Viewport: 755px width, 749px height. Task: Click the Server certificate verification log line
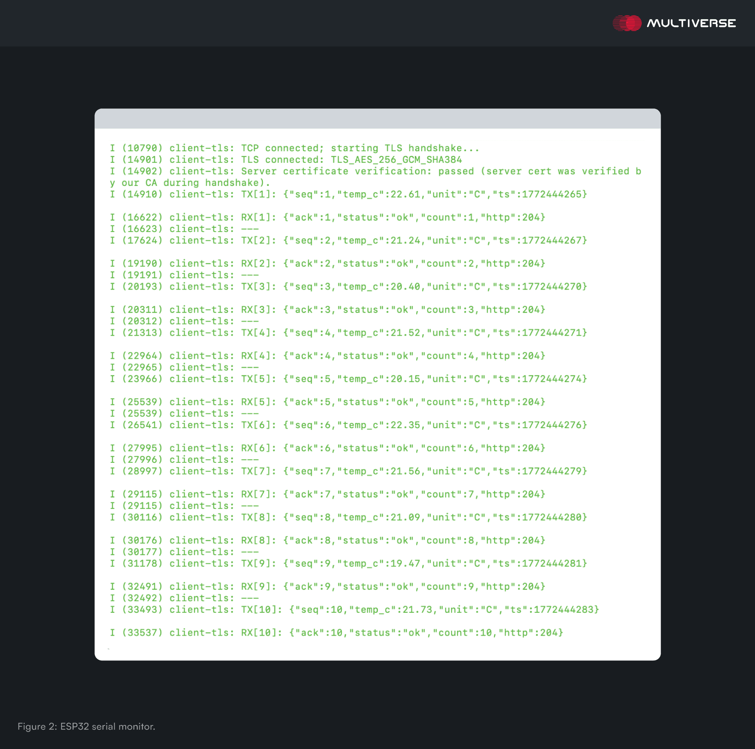coord(375,171)
